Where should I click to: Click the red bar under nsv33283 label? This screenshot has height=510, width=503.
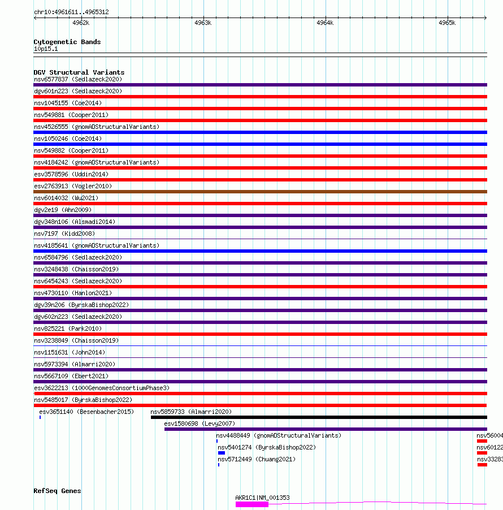(x=482, y=465)
